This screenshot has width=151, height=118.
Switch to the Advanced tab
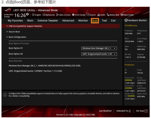click(x=68, y=21)
